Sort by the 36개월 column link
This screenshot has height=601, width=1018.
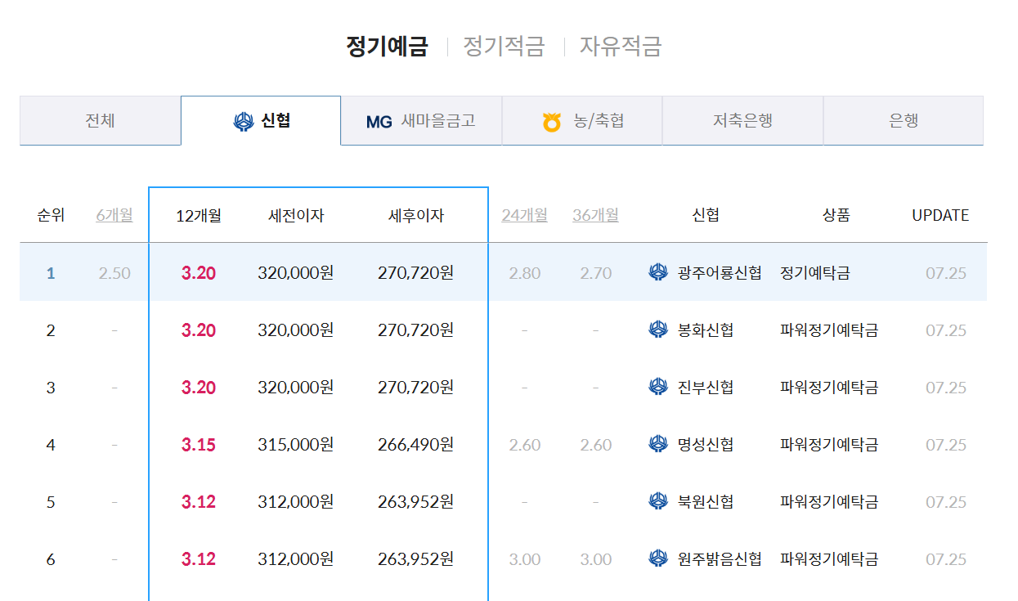pyautogui.click(x=595, y=215)
